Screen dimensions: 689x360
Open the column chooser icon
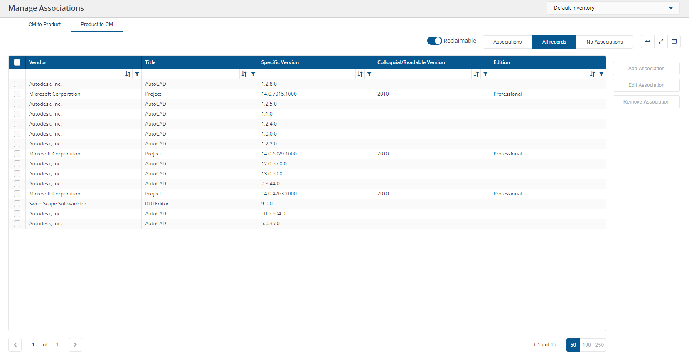tap(674, 42)
